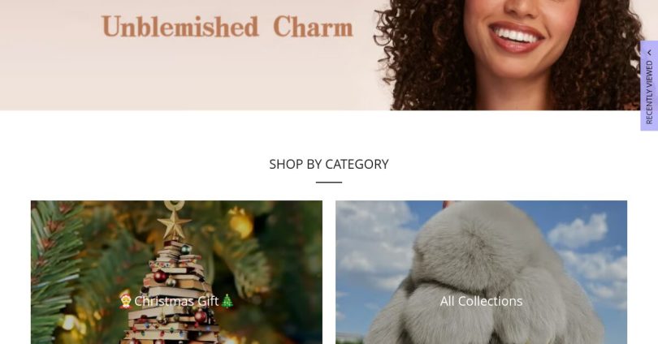Click the gold star atop the book tree
The height and width of the screenshot is (344, 658).
tap(173, 223)
